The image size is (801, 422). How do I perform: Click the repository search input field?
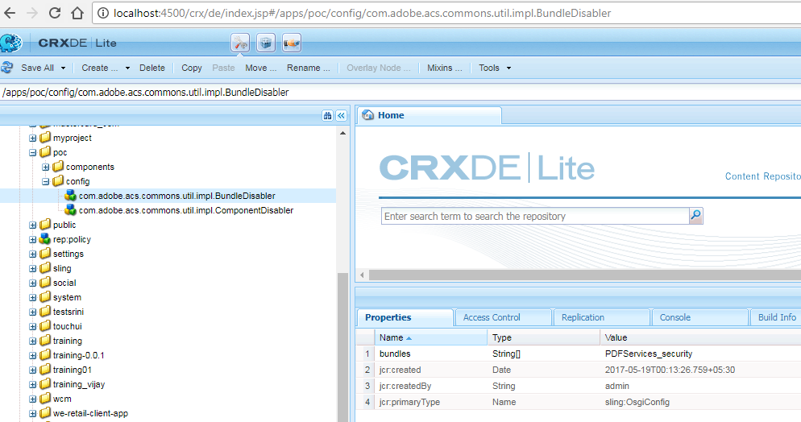pos(535,216)
